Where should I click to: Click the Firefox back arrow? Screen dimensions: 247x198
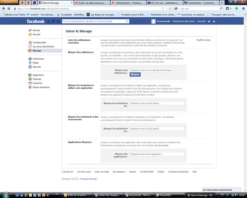(4, 9)
